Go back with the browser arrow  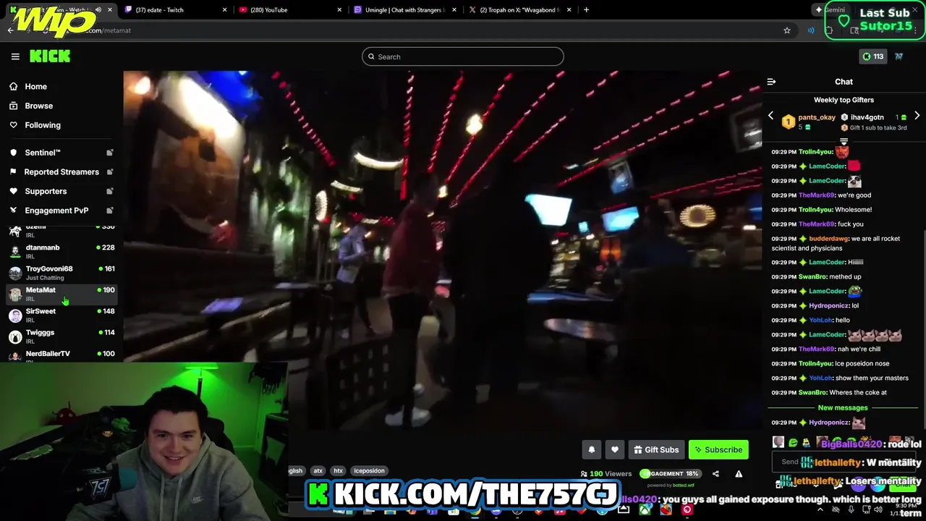pos(10,30)
